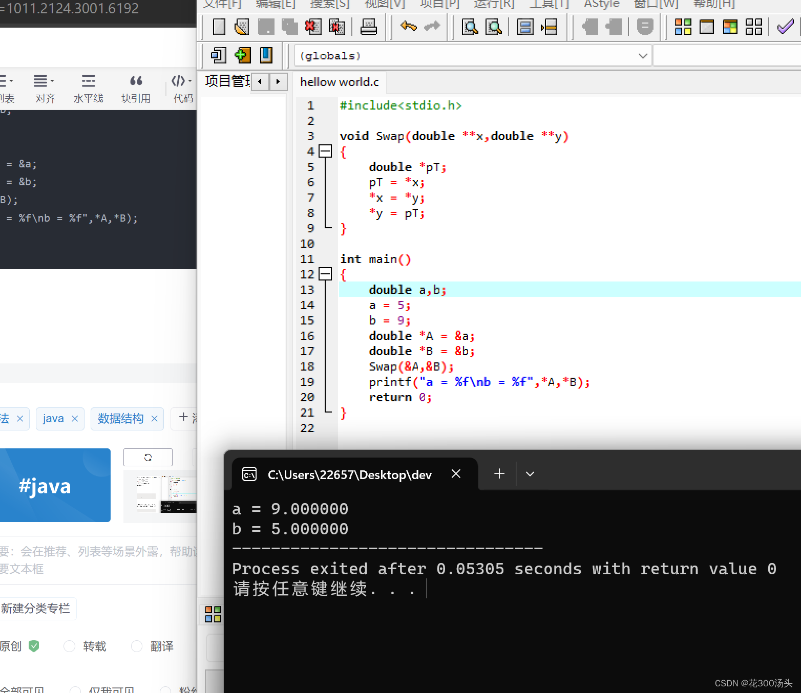The height and width of the screenshot is (693, 801).
Task: Select the 翻译 radio button
Action: tap(136, 646)
